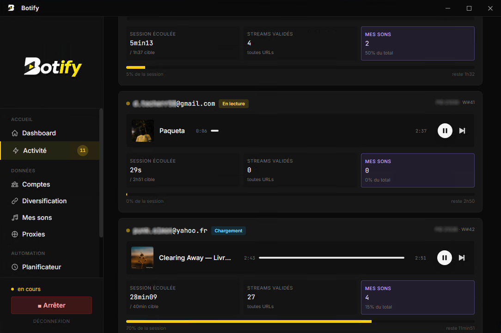Pause the Paqueta track
This screenshot has height=333, width=501.
click(x=445, y=131)
